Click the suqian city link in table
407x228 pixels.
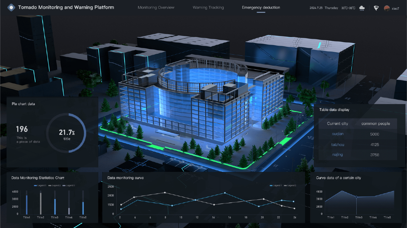click(x=337, y=134)
